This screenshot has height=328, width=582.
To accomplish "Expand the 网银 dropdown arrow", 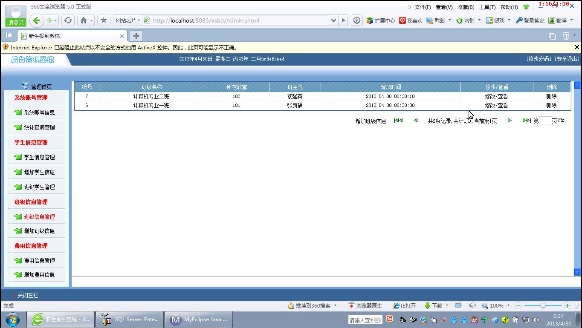I will (479, 20).
